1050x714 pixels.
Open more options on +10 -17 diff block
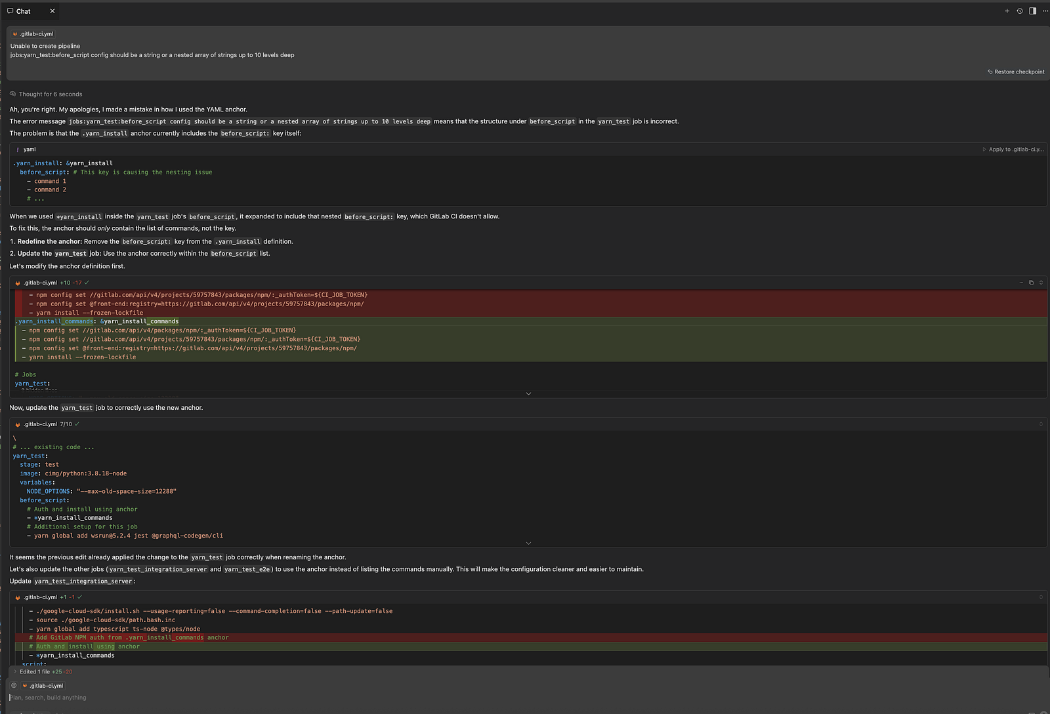1021,283
